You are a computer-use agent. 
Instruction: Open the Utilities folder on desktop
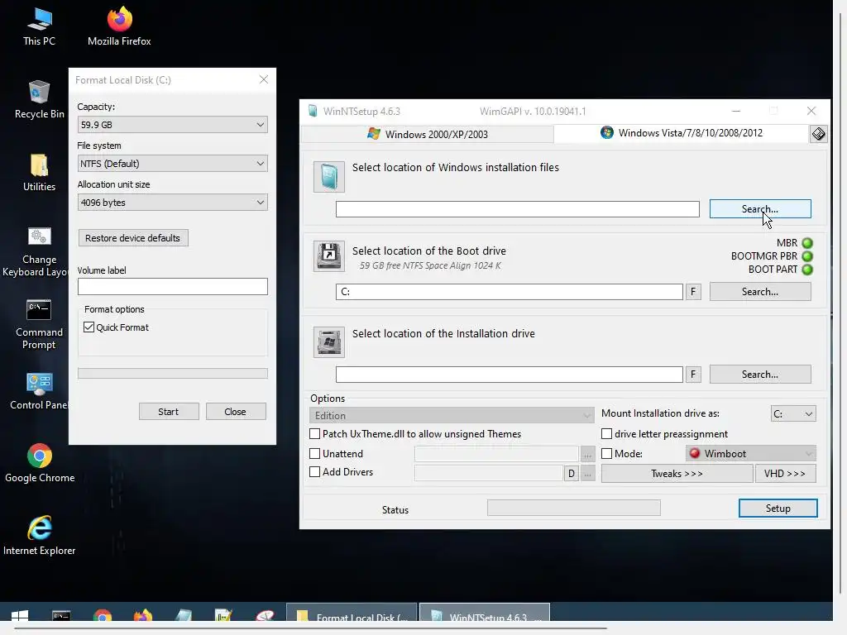[x=39, y=173]
